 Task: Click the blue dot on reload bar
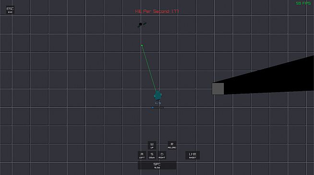point(153,108)
